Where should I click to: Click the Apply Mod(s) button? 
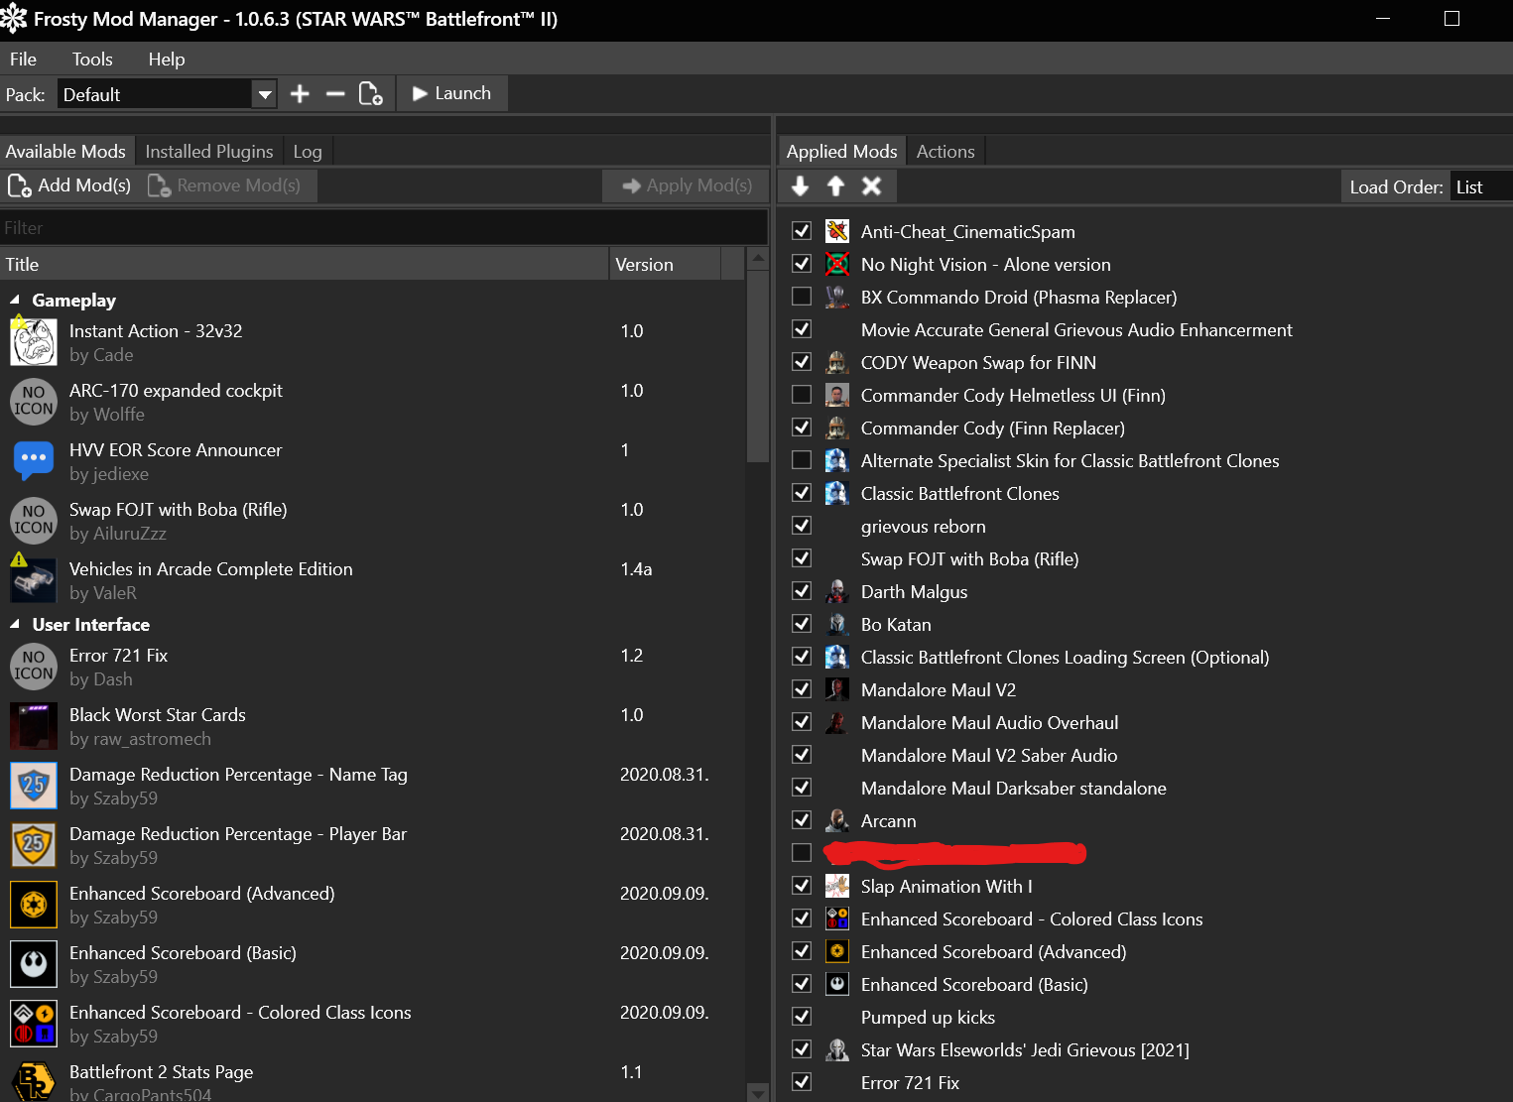tap(687, 185)
